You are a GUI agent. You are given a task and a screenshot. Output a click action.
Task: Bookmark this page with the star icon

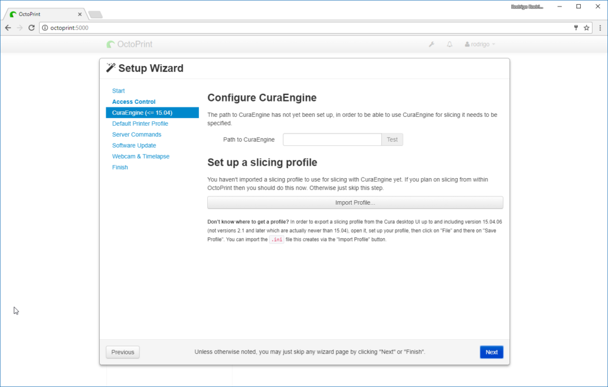click(x=586, y=28)
